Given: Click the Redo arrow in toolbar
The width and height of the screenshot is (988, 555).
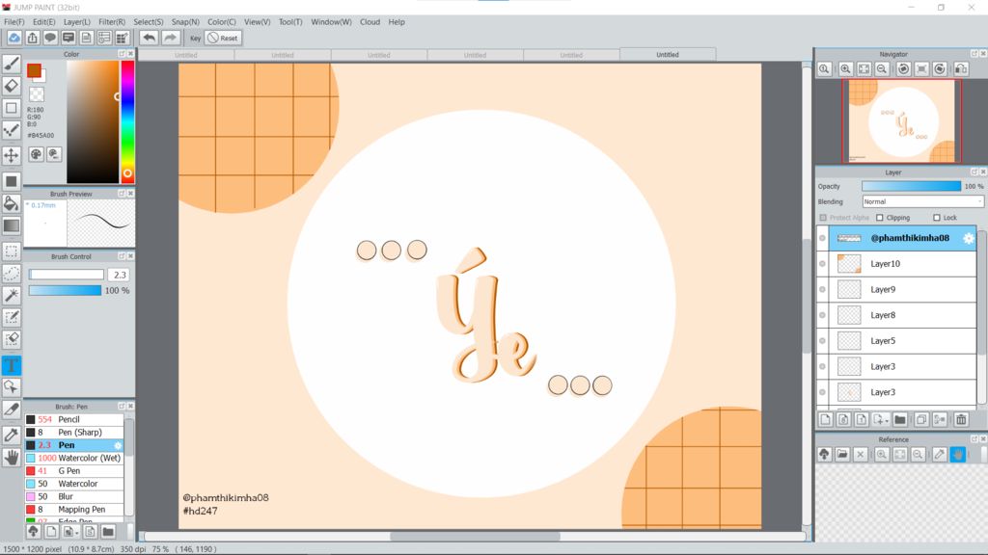Looking at the screenshot, I should tap(170, 38).
